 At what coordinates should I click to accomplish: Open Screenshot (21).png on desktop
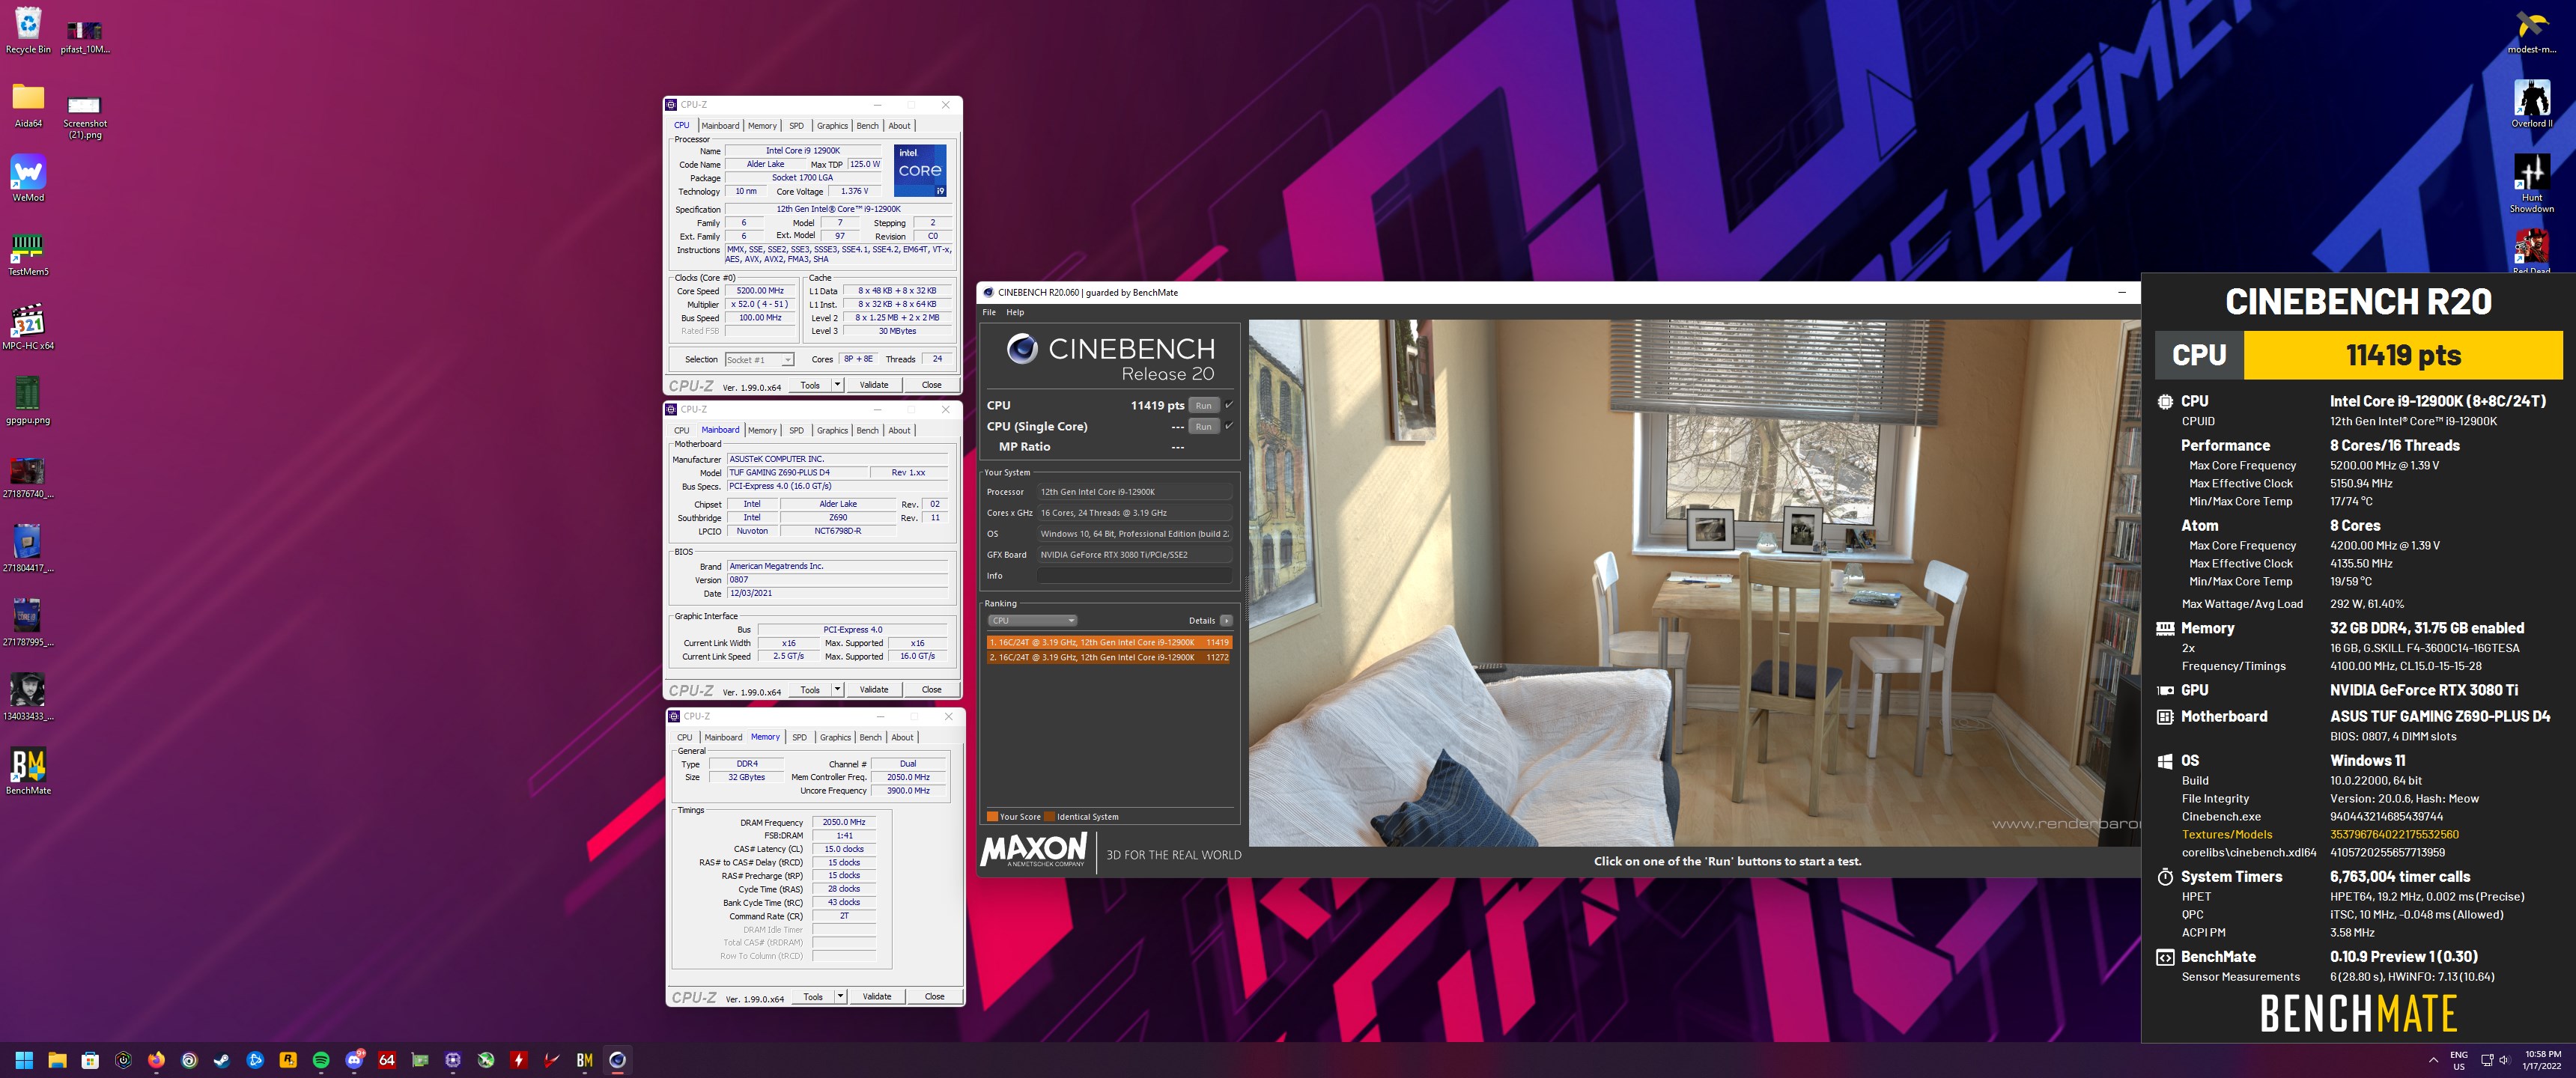point(85,116)
